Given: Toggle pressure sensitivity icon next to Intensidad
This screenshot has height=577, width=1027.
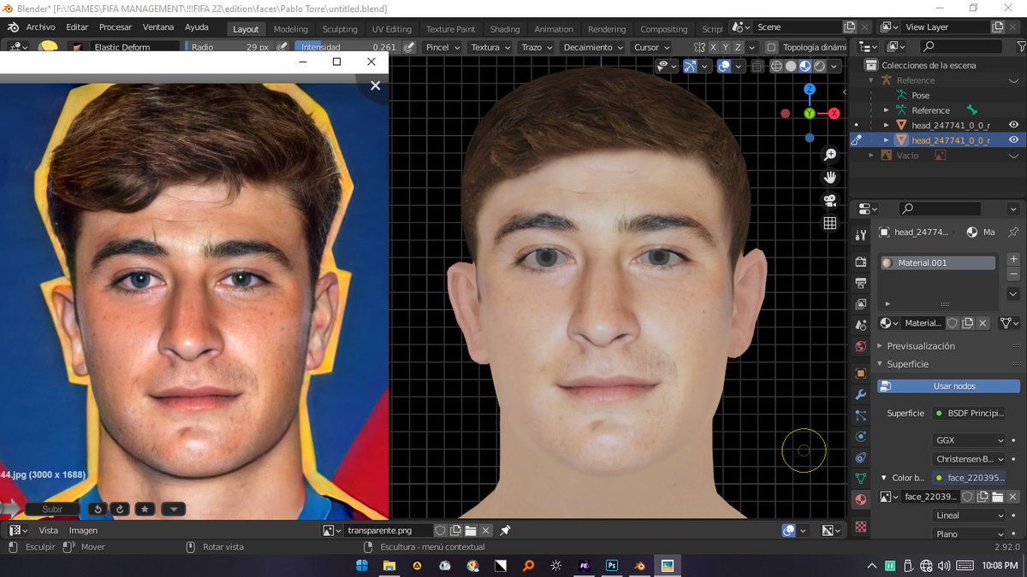Looking at the screenshot, I should click(x=410, y=47).
